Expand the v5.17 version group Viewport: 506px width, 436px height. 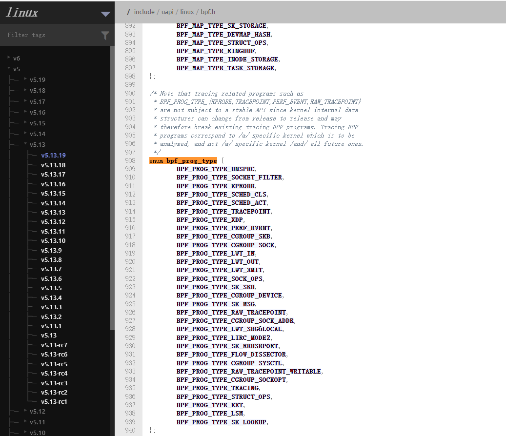pos(25,100)
